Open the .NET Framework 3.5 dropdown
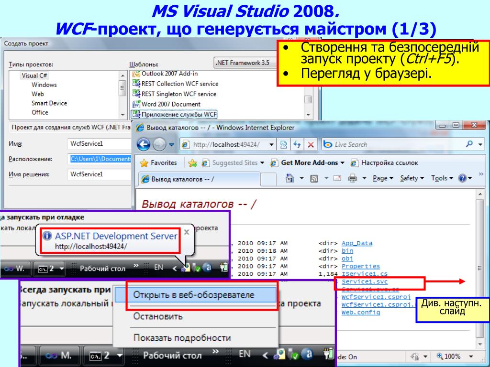The height and width of the screenshot is (367, 490). click(x=245, y=63)
